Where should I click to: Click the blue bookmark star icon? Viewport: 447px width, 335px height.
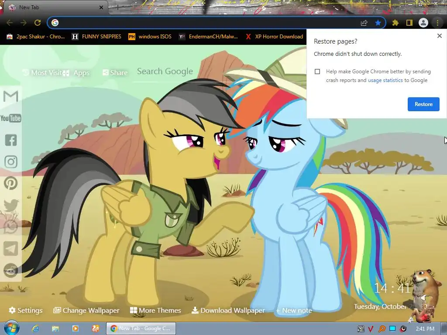tap(378, 23)
